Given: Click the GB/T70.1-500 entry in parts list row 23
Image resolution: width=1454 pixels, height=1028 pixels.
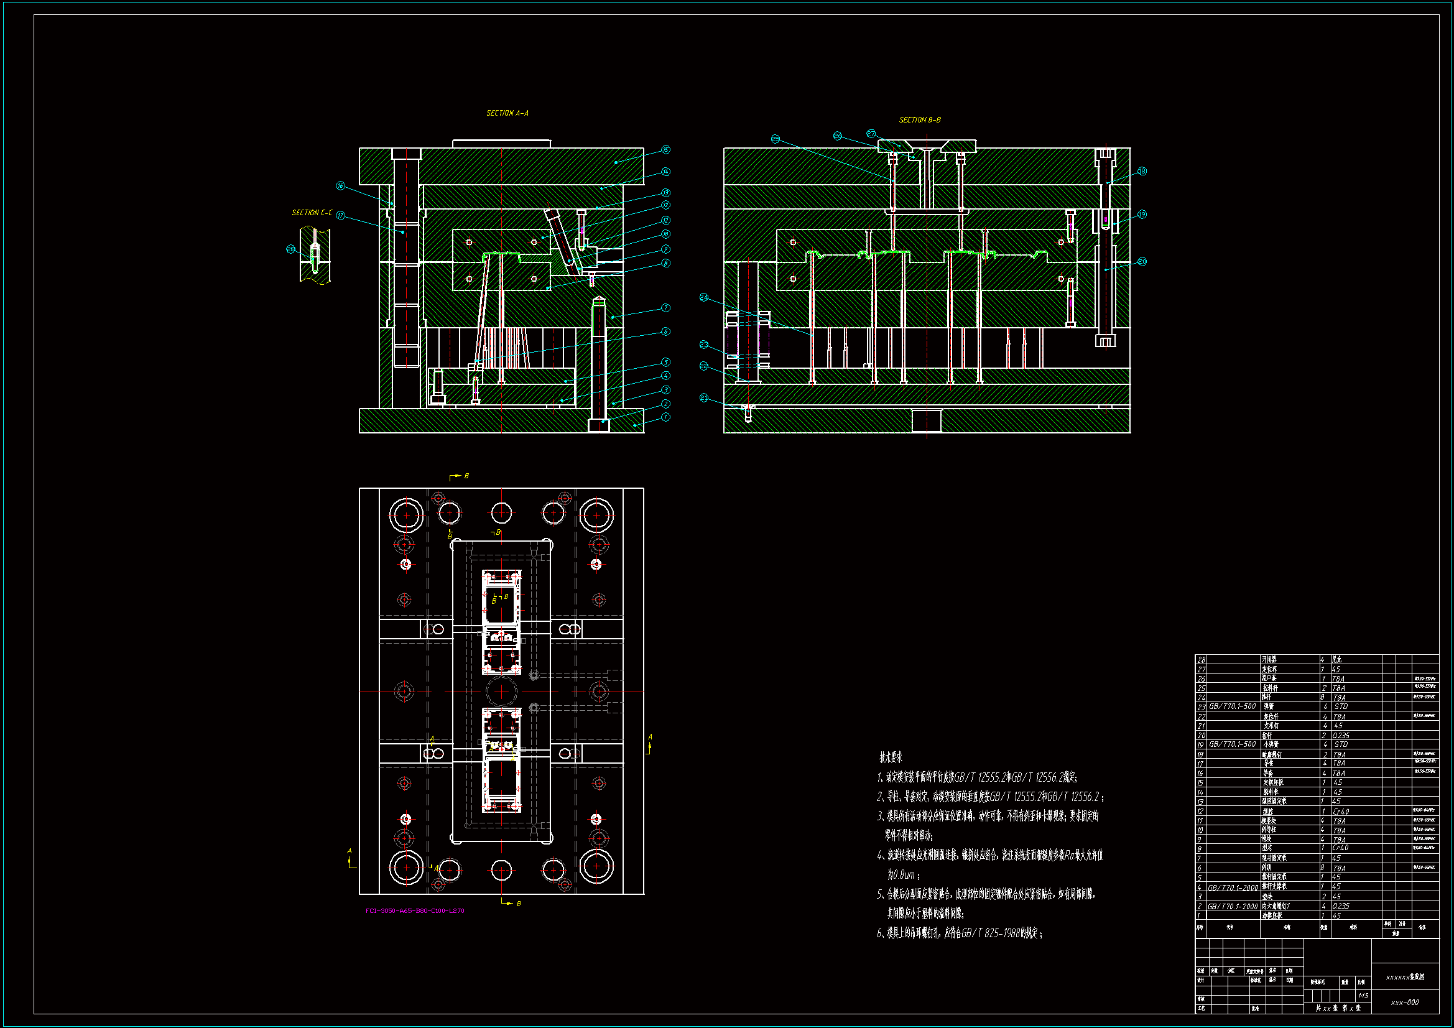Looking at the screenshot, I should (1233, 706).
